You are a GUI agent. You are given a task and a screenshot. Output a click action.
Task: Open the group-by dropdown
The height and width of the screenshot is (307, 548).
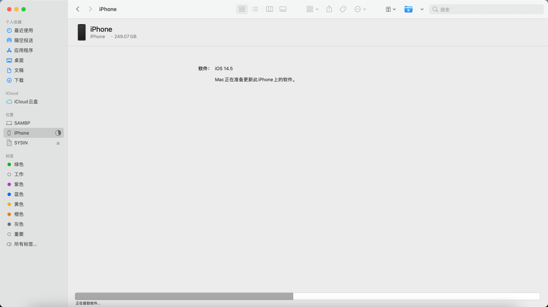coord(312,9)
